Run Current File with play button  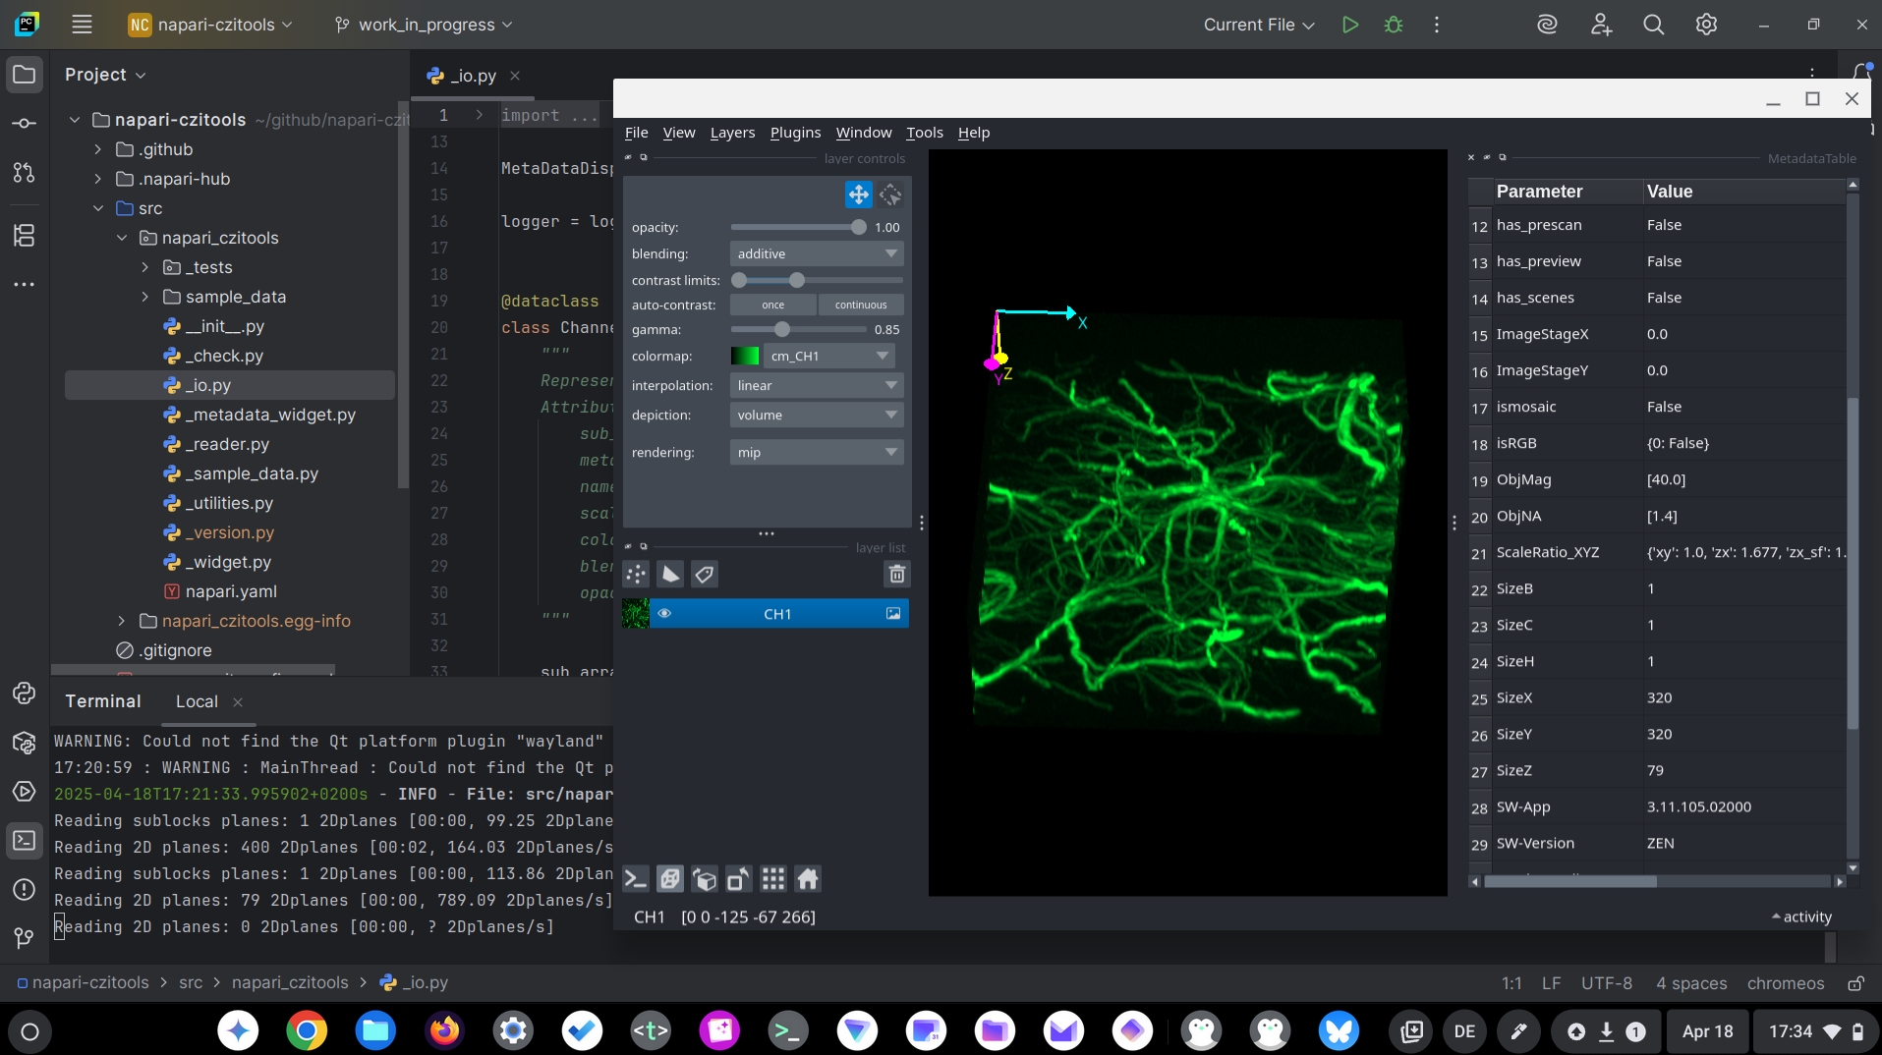click(1349, 25)
